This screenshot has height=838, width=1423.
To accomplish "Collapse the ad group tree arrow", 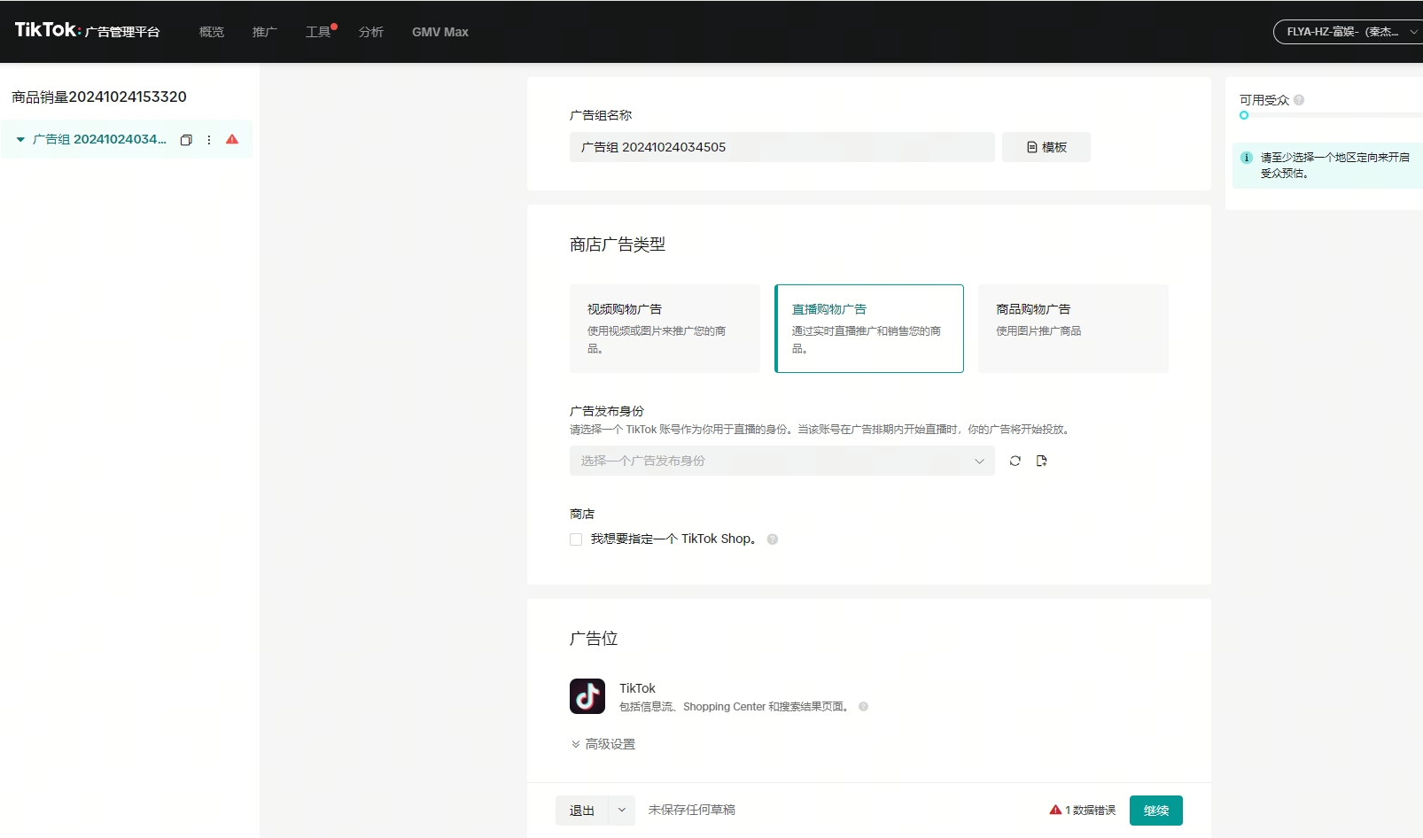I will click(20, 140).
